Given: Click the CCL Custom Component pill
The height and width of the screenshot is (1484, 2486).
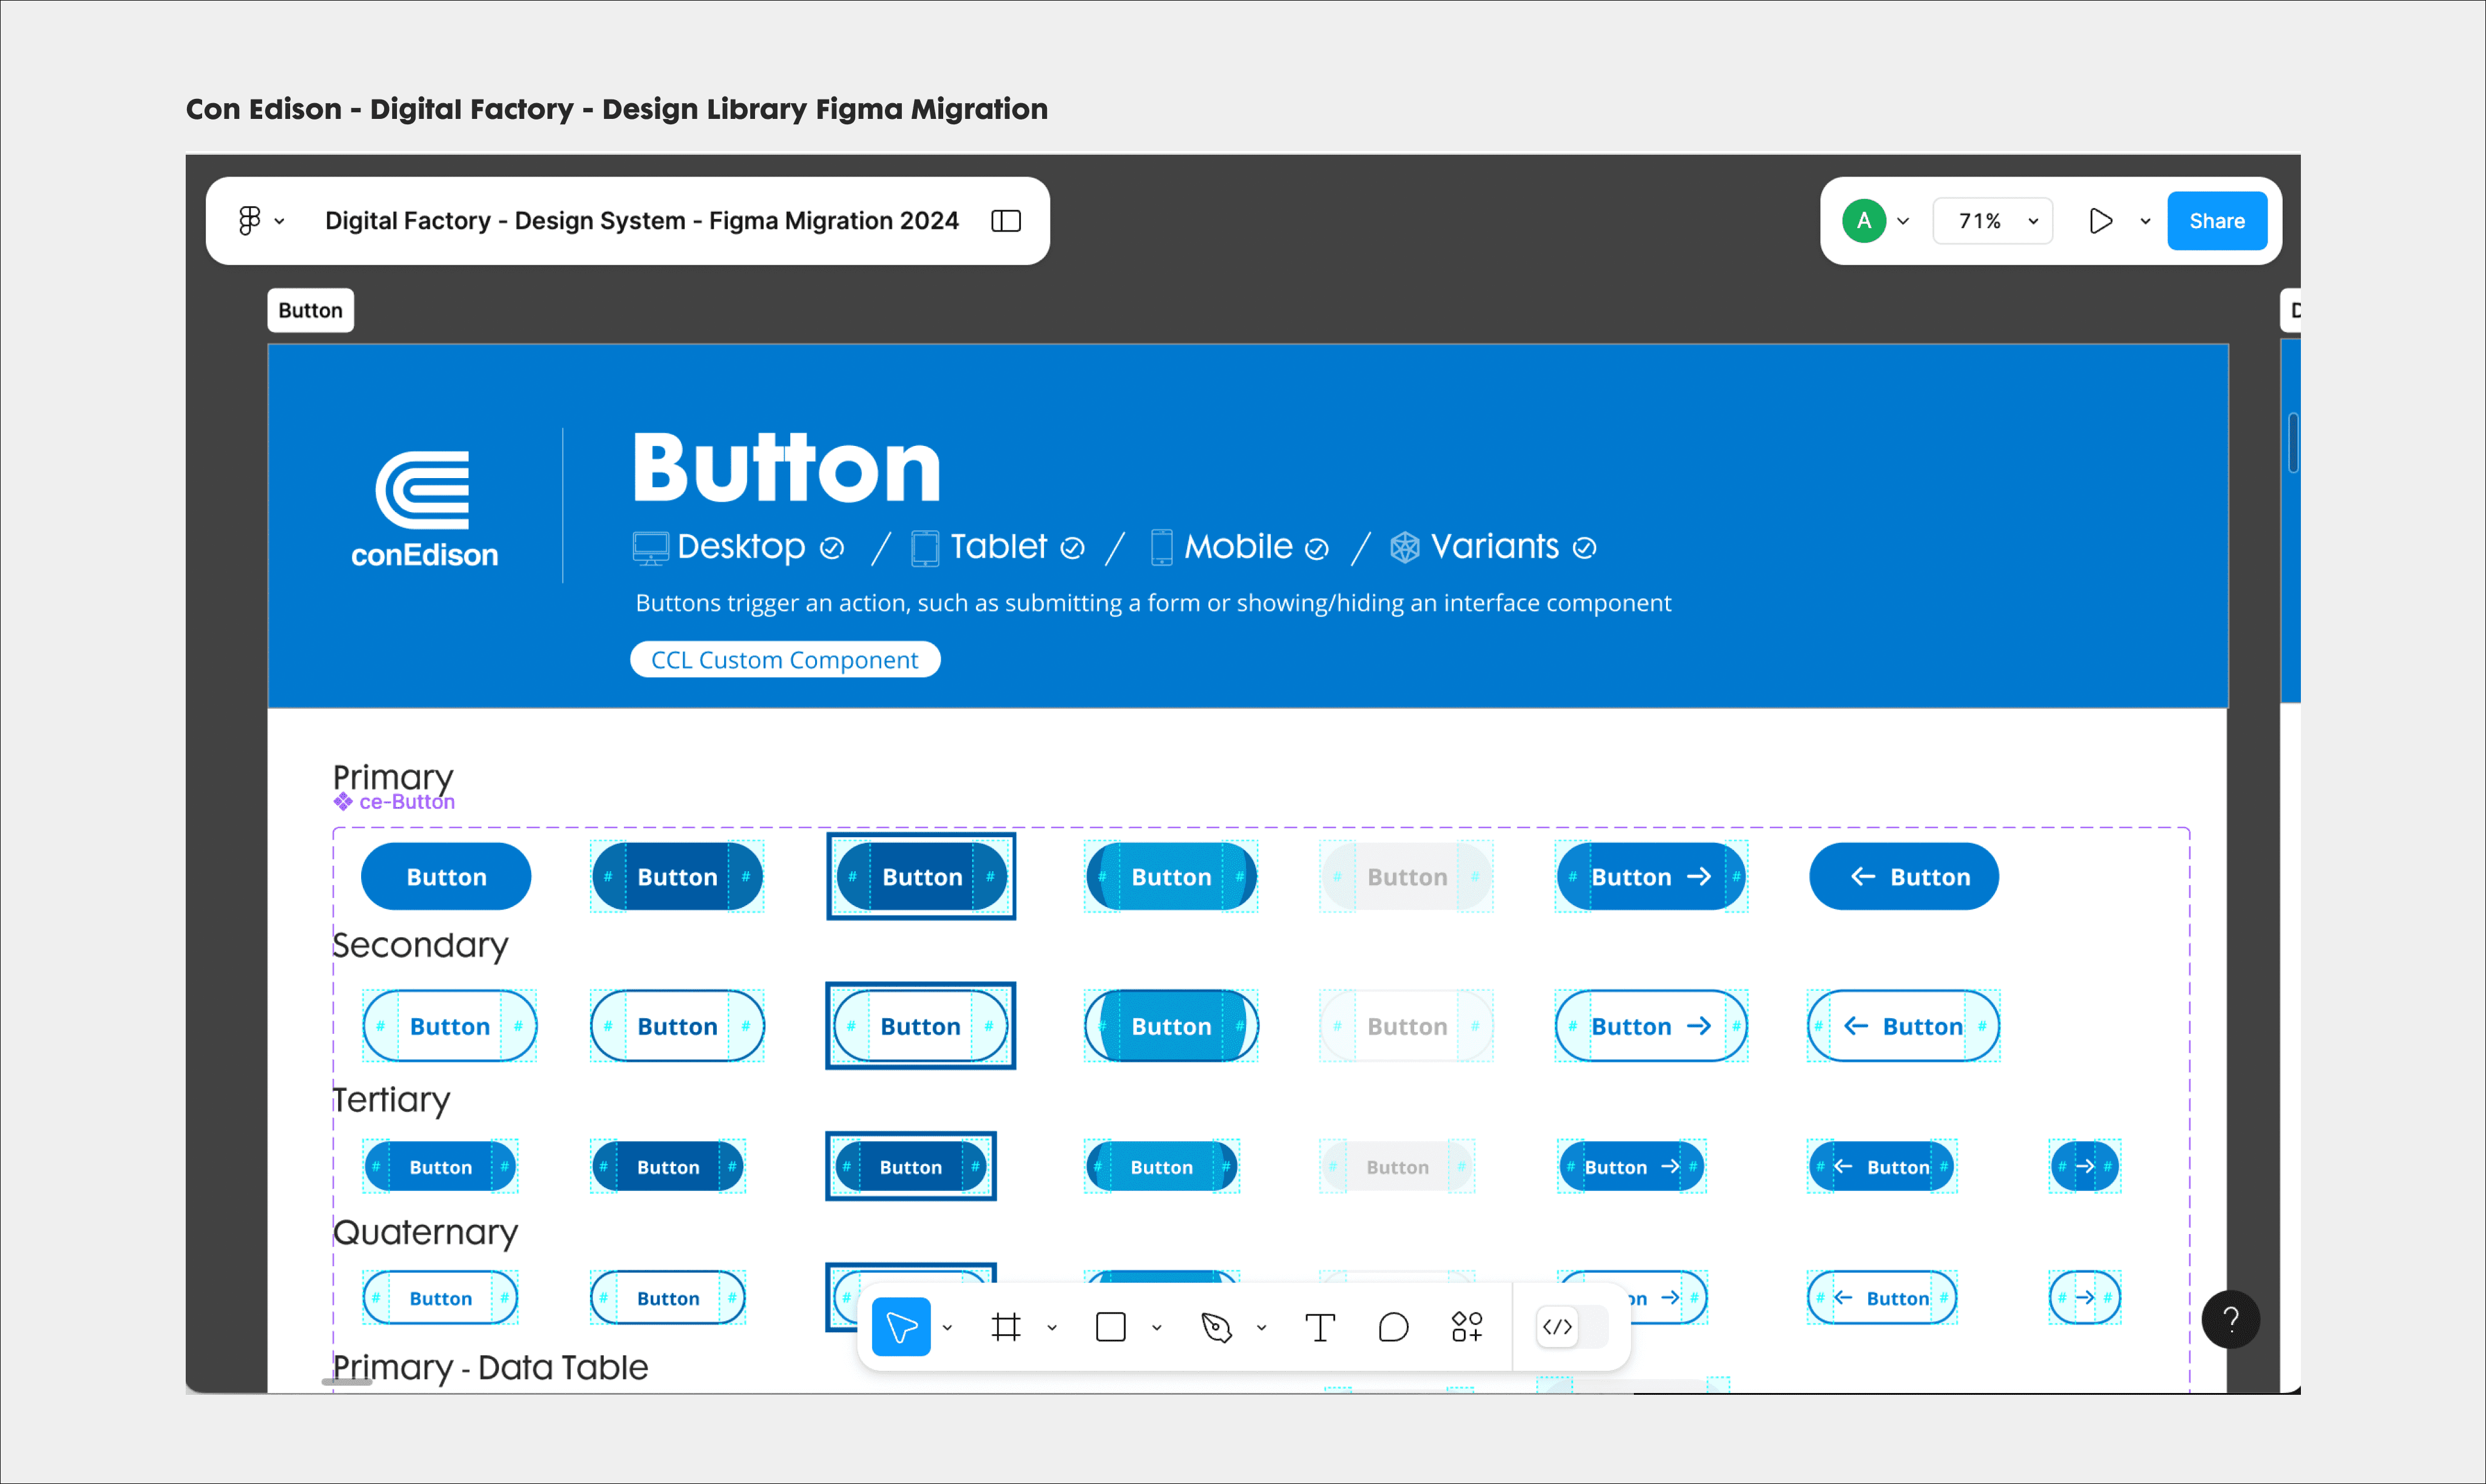Looking at the screenshot, I should pyautogui.click(x=784, y=659).
